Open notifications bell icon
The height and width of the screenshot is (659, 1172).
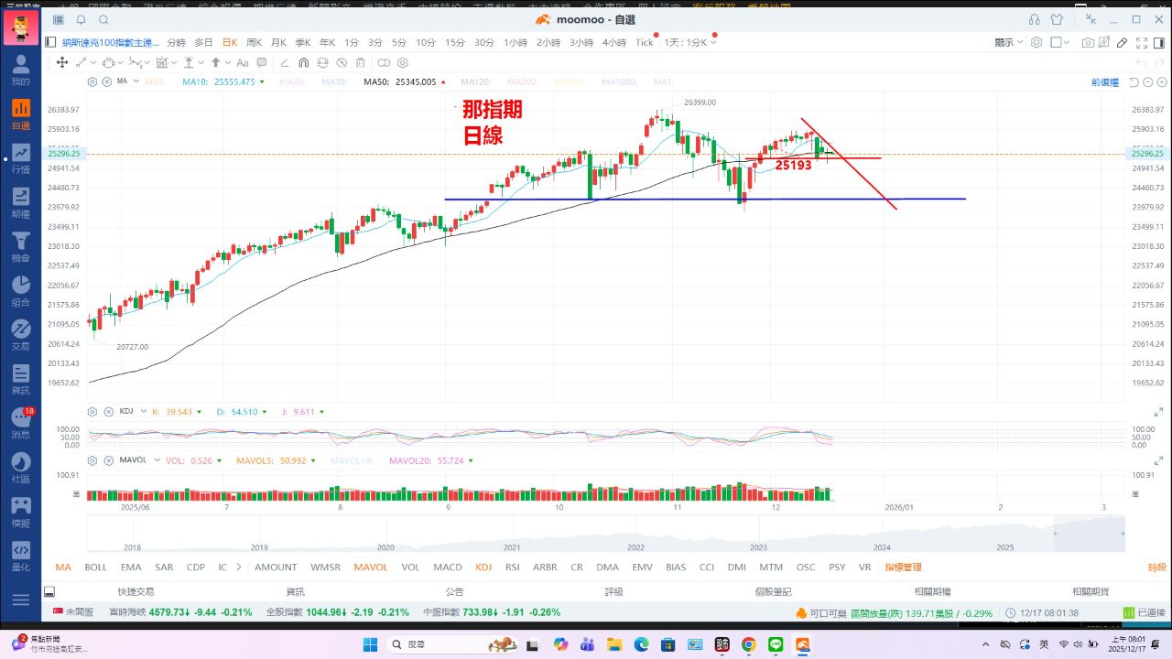(81, 19)
